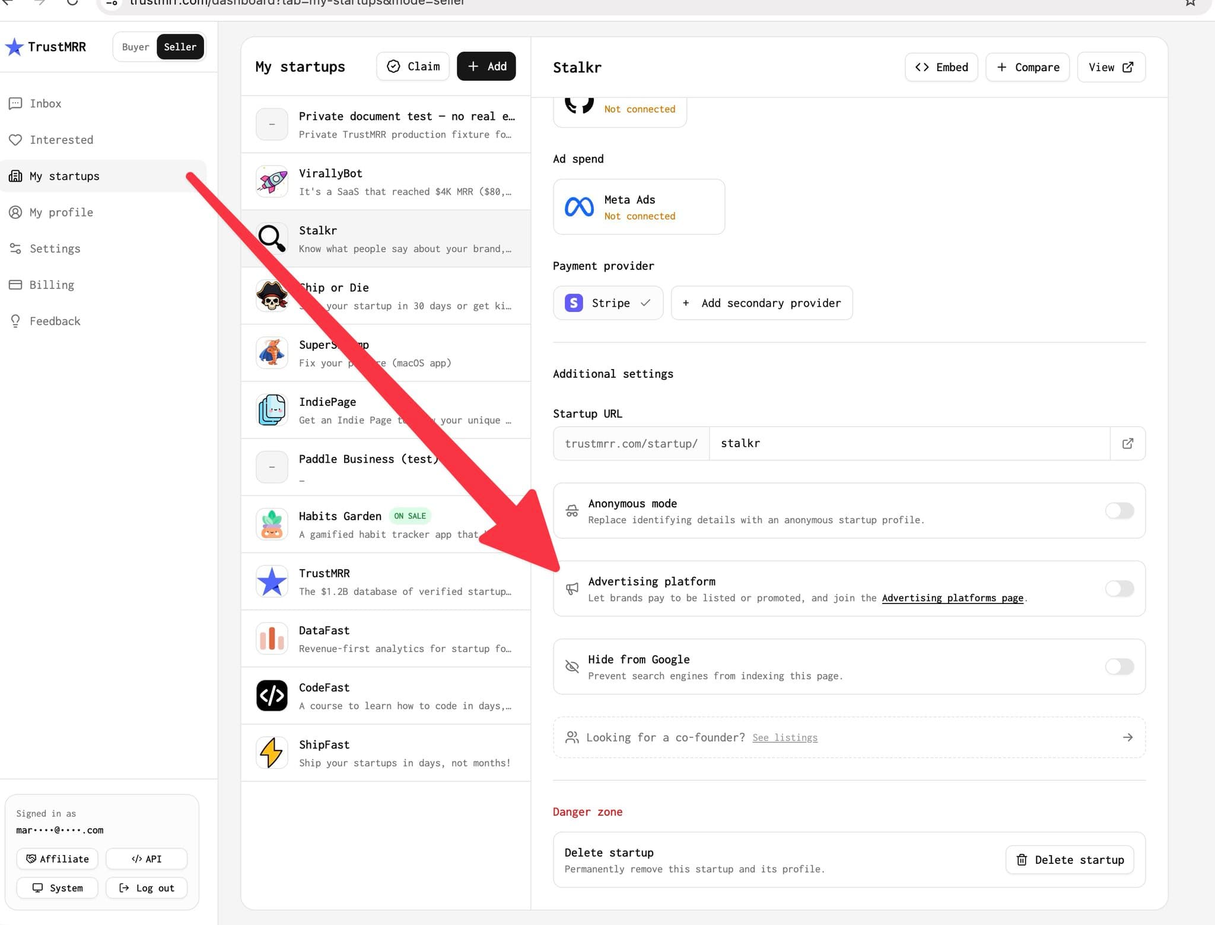
Task: Click See listings link
Action: tap(785, 738)
